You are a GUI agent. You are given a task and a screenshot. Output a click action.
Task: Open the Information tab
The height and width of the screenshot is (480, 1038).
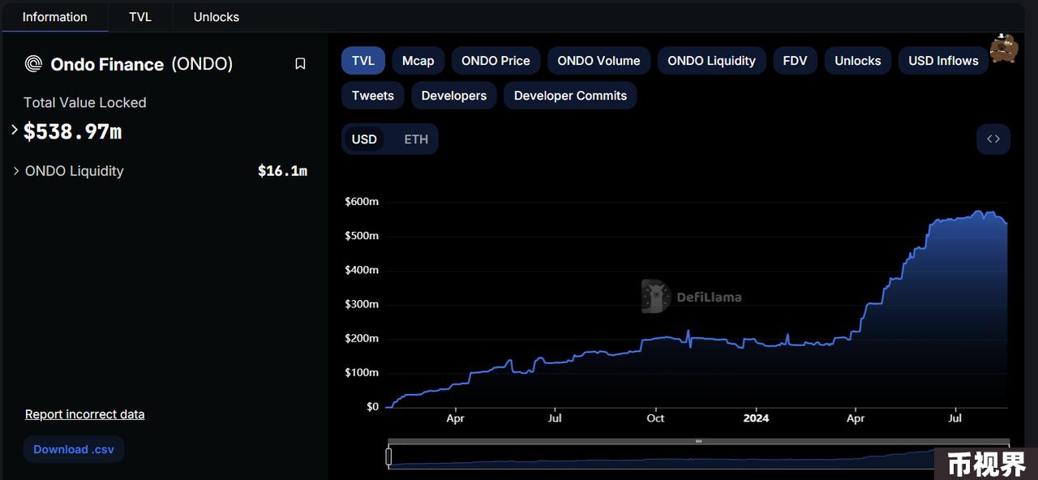click(x=54, y=17)
